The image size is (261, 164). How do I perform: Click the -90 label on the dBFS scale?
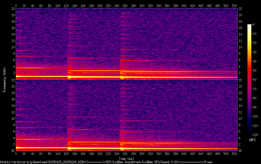pyautogui.click(x=254, y=108)
